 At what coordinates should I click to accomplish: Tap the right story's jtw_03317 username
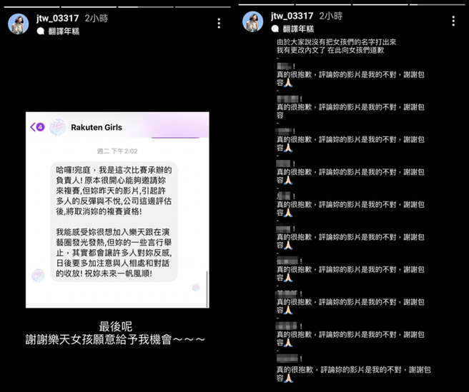tap(292, 16)
